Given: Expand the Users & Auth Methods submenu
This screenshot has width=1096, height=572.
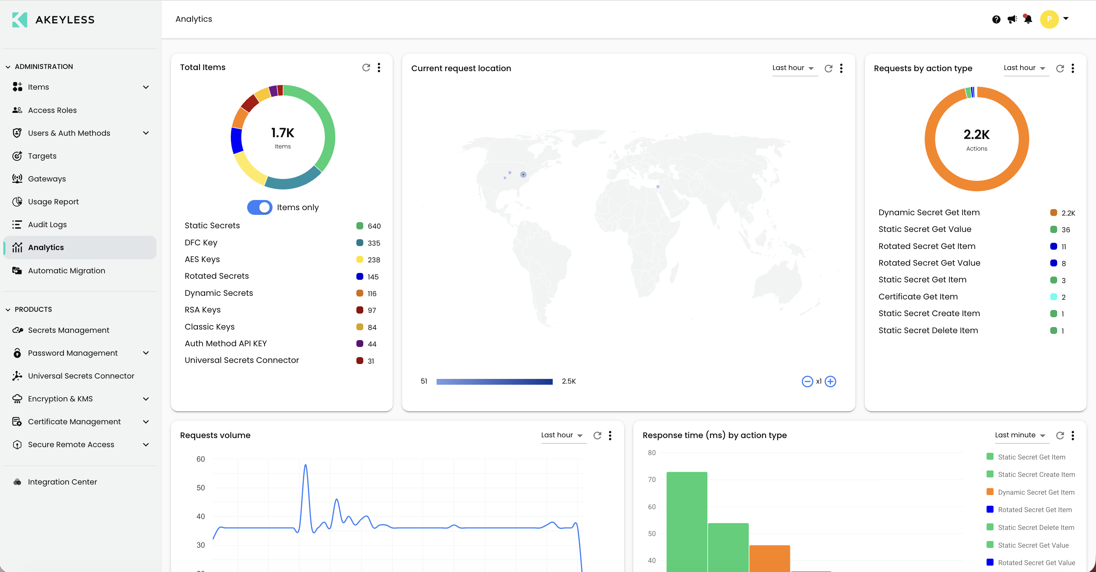Looking at the screenshot, I should tap(146, 133).
